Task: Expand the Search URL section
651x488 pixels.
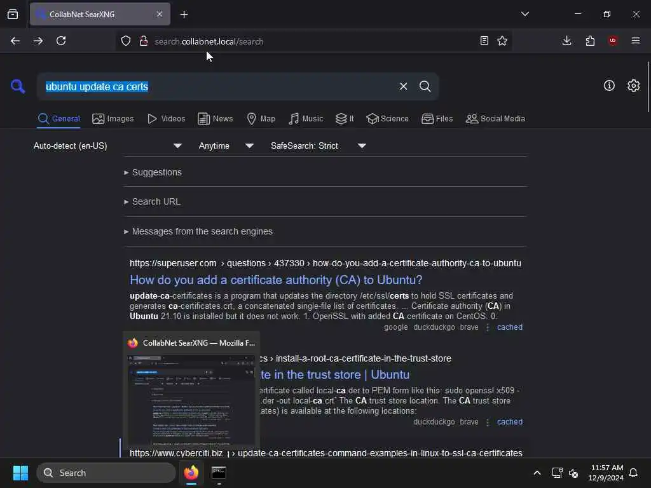Action: 152,201
